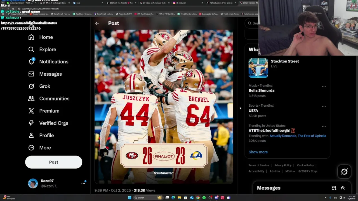358x201 pixels.
Task: Open the UEFA trending topic
Action: tap(253, 111)
